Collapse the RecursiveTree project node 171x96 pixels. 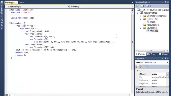tap(137, 13)
